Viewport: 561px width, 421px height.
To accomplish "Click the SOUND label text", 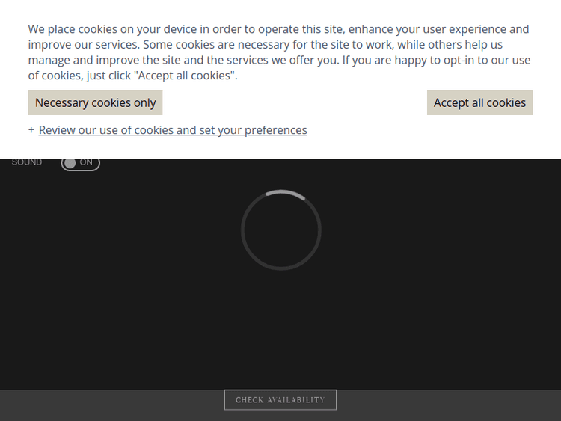I will point(27,162).
